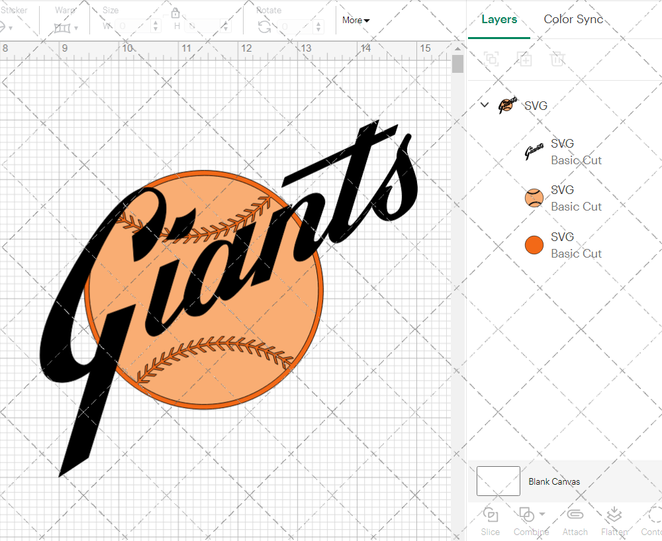Screen dimensions: 662x541
Task: Click the Attach paperclip icon
Action: pyautogui.click(x=575, y=515)
